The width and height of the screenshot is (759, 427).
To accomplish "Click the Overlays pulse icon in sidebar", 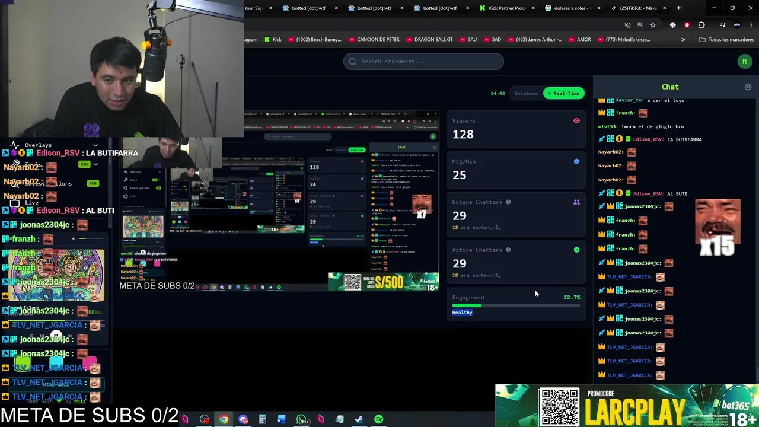I will click(15, 145).
